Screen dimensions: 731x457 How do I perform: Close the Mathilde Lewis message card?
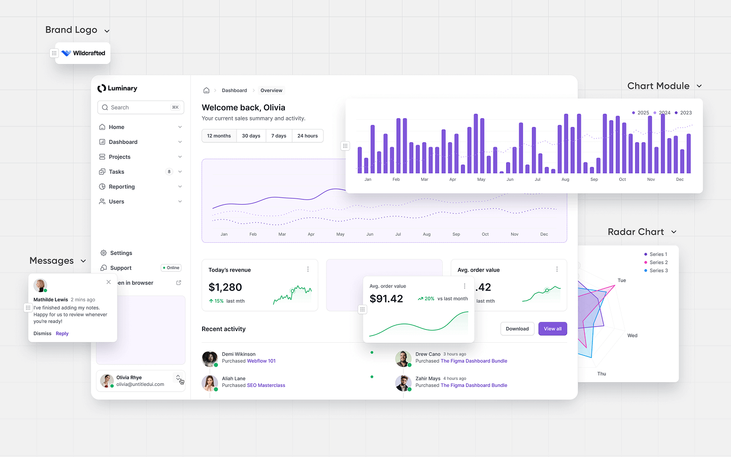pyautogui.click(x=109, y=282)
